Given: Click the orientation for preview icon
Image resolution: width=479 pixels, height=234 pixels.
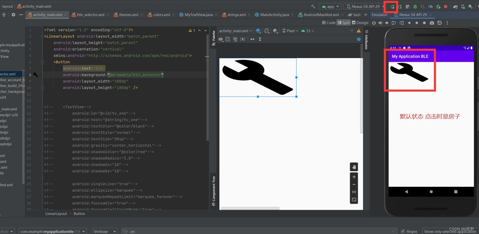Looking at the screenshot, I should point(267,31).
